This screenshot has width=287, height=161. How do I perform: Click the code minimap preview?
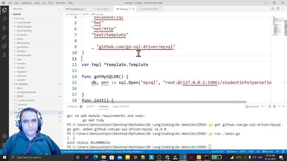tap(278, 25)
